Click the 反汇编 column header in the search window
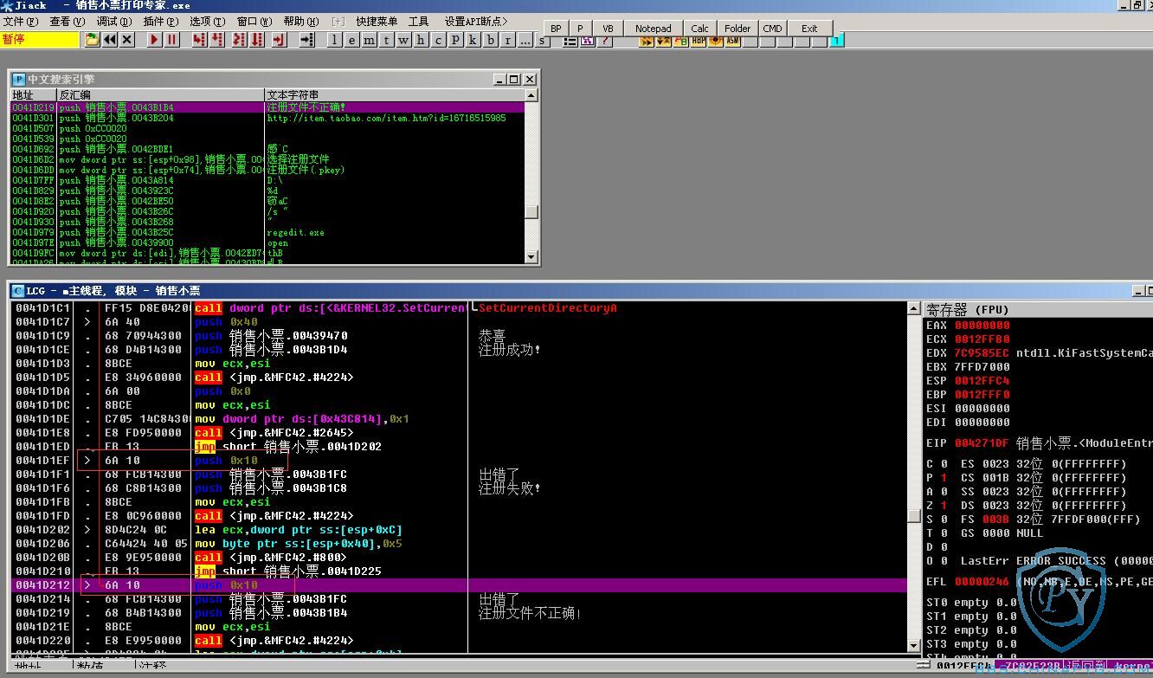The image size is (1153, 678). tap(160, 94)
